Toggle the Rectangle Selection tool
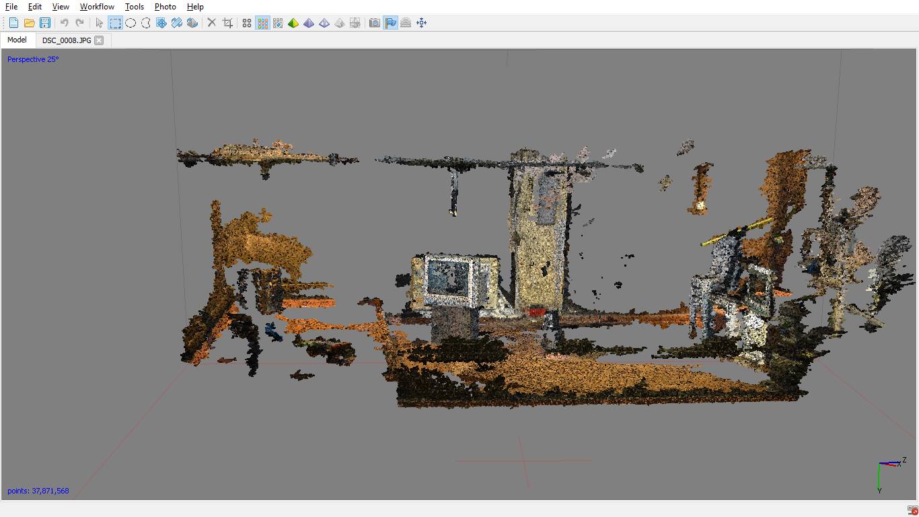 115,23
